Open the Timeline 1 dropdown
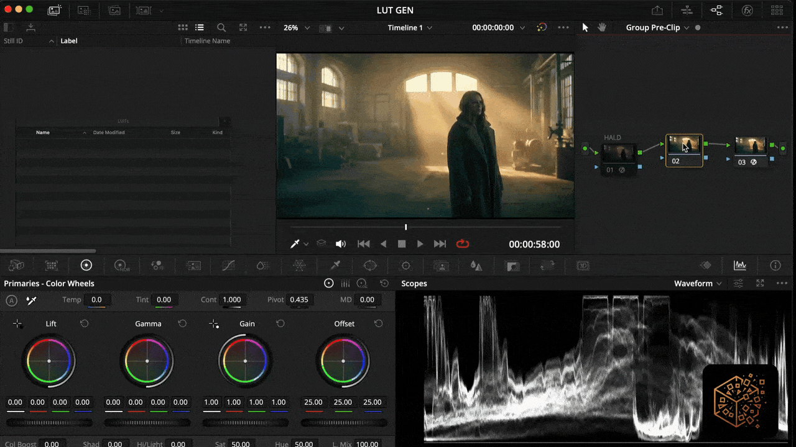The width and height of the screenshot is (796, 447). point(410,27)
